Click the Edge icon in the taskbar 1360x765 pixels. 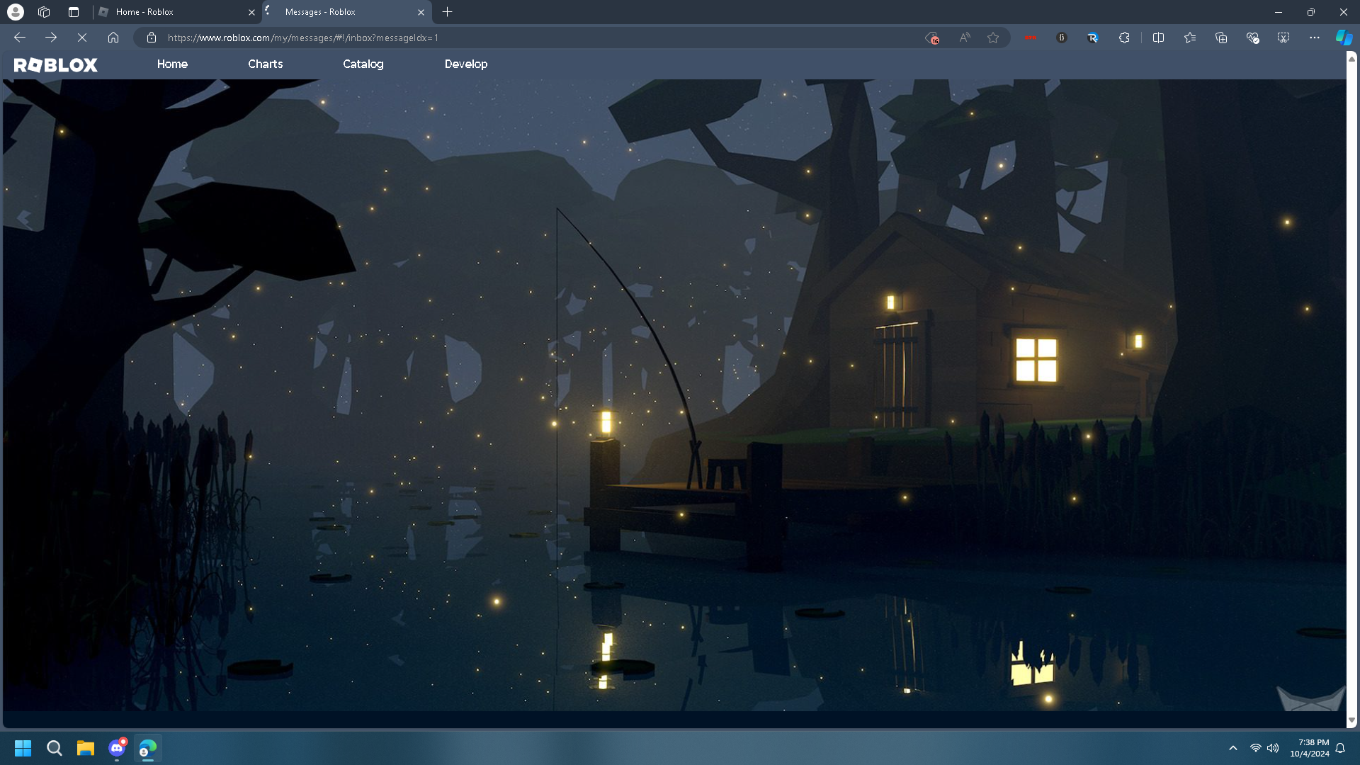pyautogui.click(x=148, y=748)
